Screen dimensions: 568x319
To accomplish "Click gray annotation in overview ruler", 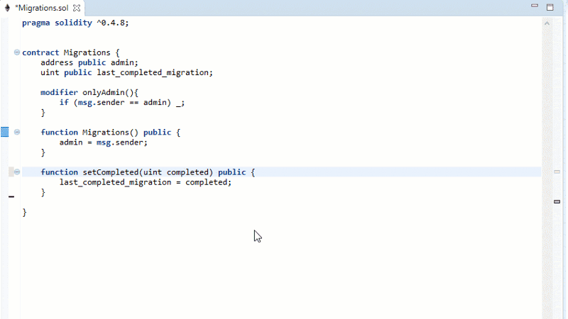I will tap(557, 172).
